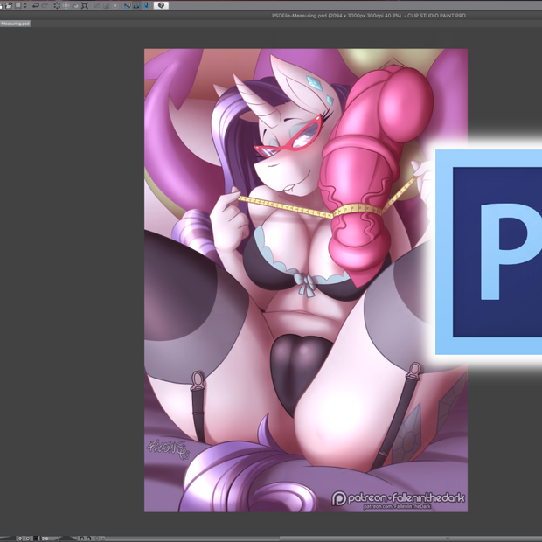The width and height of the screenshot is (542, 542).
Task: Expand the up/down arrows beside the Save icon
Action: (24, 5)
